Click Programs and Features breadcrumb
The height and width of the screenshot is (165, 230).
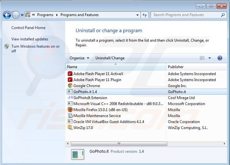79,15
